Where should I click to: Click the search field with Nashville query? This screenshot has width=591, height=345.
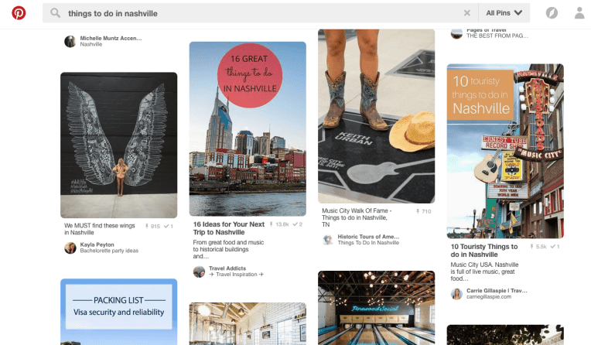coord(255,13)
